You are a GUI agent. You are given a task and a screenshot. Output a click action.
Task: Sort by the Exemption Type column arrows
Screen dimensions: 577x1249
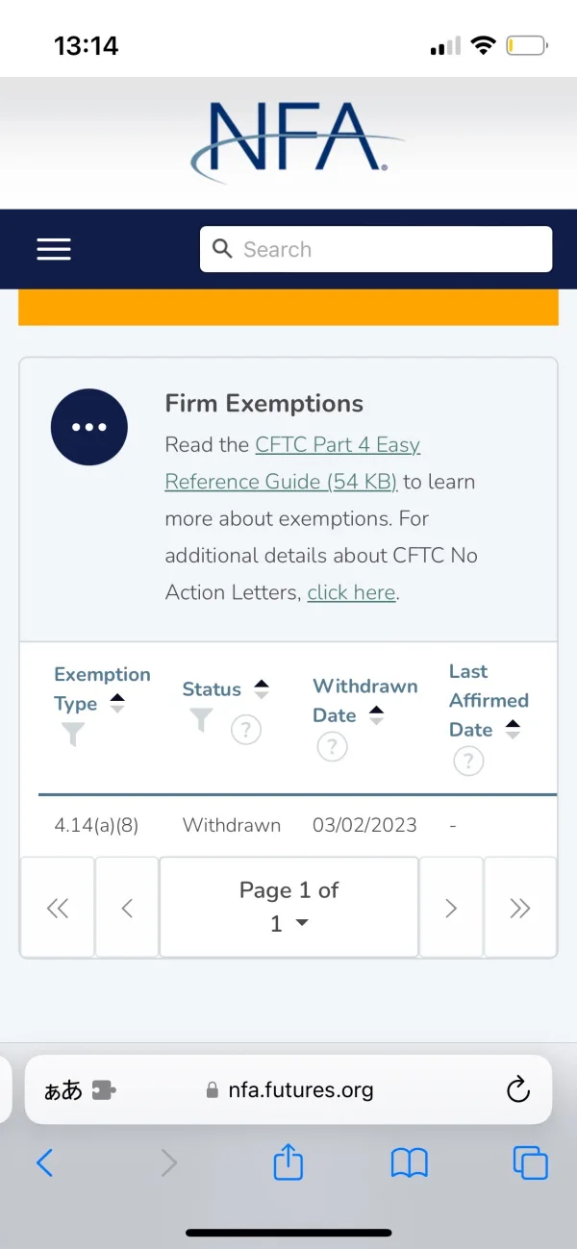117,704
